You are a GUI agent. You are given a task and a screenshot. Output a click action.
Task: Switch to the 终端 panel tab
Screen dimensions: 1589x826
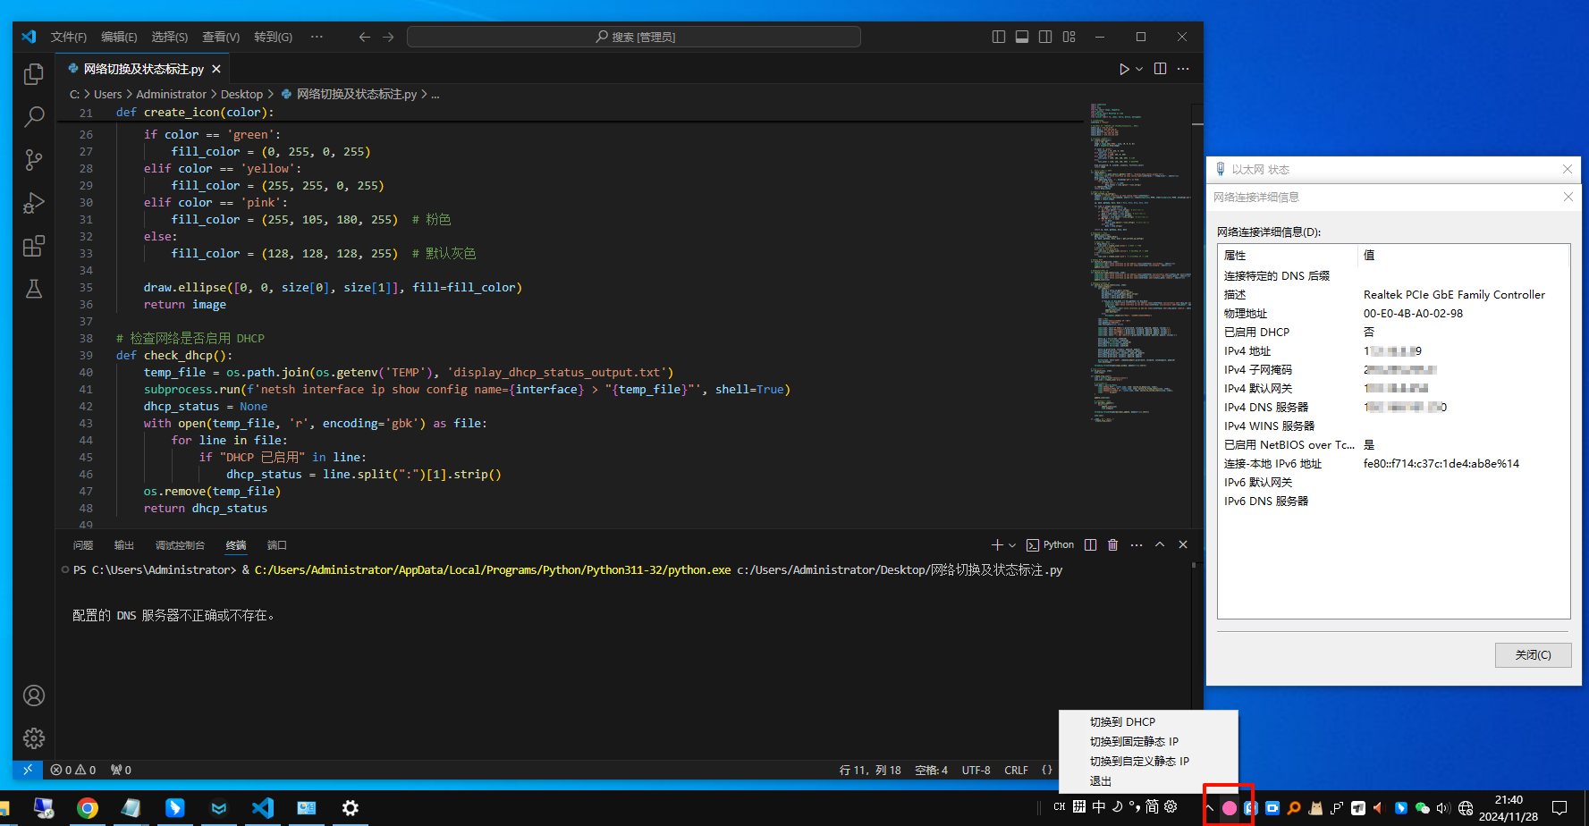(236, 545)
